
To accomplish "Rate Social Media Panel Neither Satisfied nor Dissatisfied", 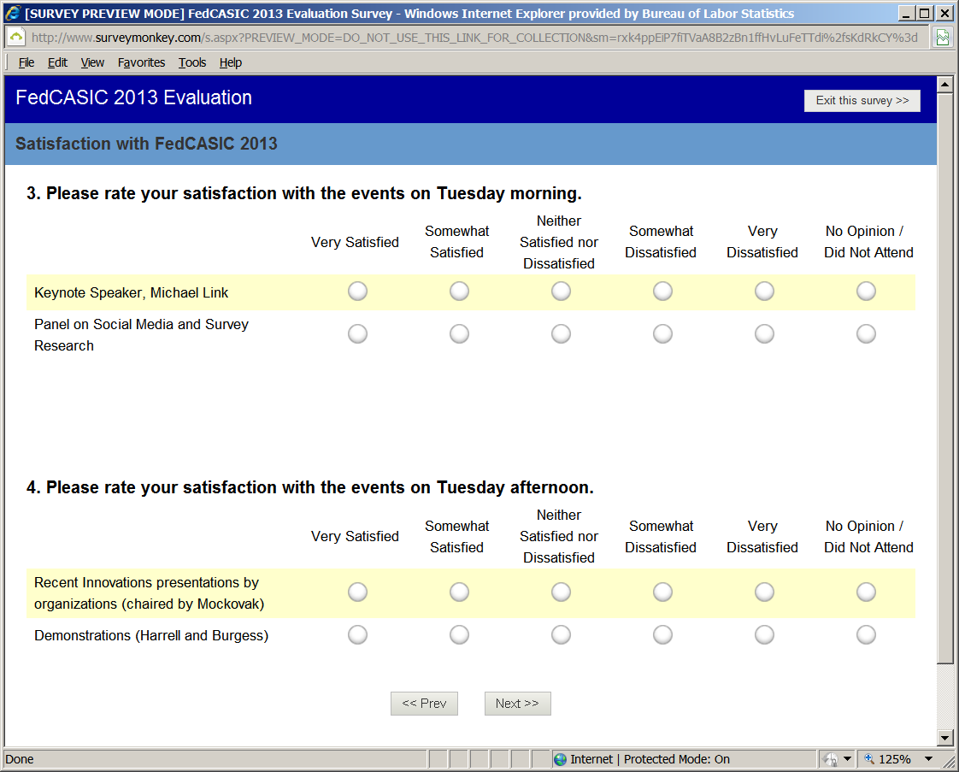I will [x=561, y=334].
